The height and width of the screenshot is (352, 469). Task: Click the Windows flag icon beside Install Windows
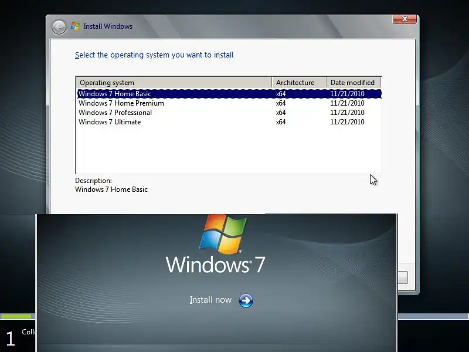[x=75, y=26]
